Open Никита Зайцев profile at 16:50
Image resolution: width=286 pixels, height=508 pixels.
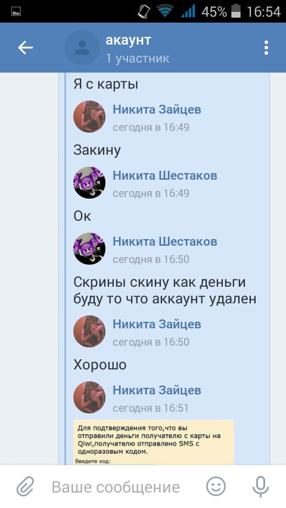pyautogui.click(x=157, y=324)
